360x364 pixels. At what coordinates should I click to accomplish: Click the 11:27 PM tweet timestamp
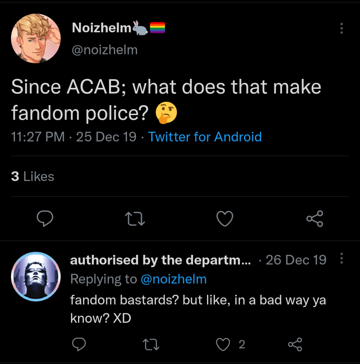38,137
